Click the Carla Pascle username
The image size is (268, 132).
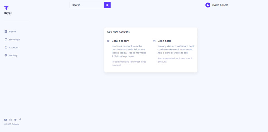(220, 5)
